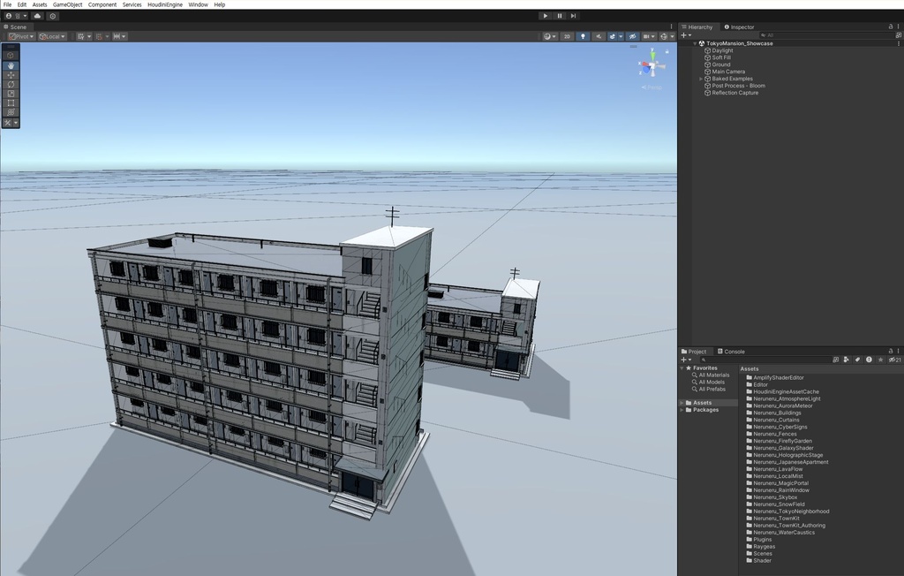Open TokyoMansion_Showcase scene options menu
The image size is (904, 576).
(x=898, y=43)
